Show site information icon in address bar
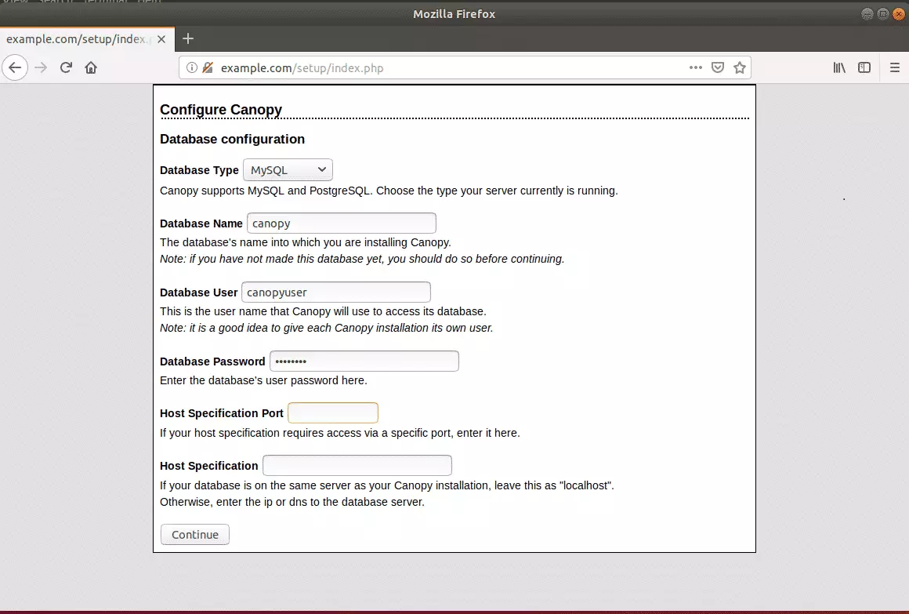 pos(192,68)
